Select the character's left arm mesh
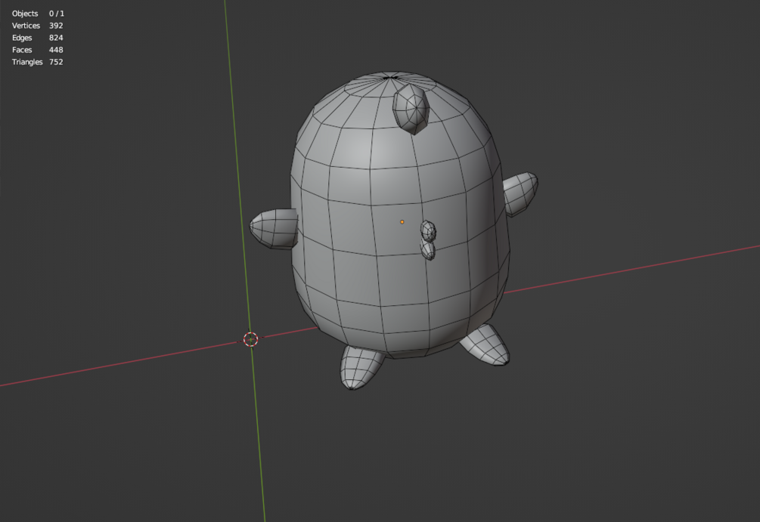Image resolution: width=760 pixels, height=522 pixels. [273, 229]
